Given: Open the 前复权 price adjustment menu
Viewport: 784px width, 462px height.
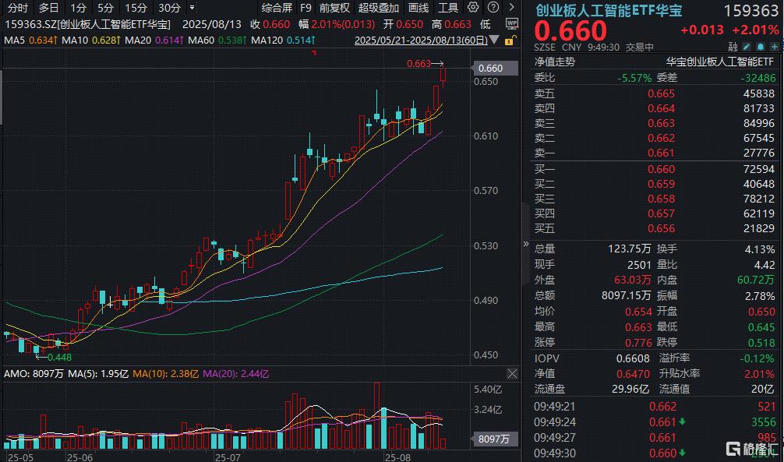Looking at the screenshot, I should tap(334, 8).
